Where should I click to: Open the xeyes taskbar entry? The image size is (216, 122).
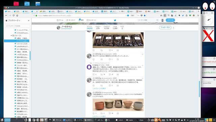coord(130,120)
